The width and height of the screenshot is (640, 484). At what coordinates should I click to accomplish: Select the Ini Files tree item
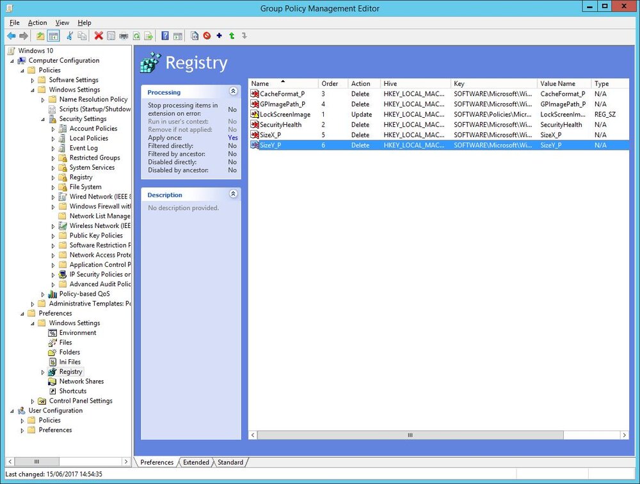point(70,362)
